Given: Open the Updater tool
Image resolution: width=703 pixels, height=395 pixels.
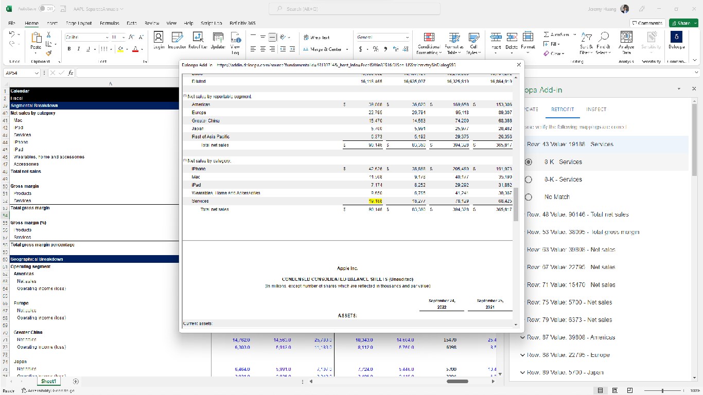Looking at the screenshot, I should coord(218,40).
